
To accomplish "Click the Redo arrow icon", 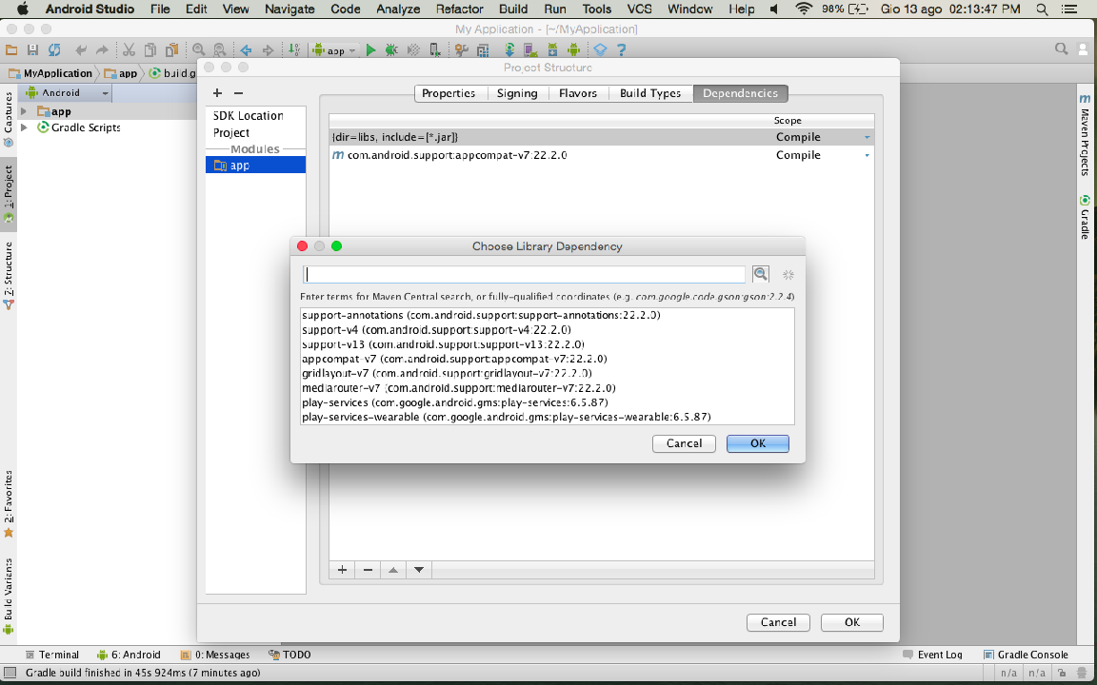I will pyautogui.click(x=102, y=50).
